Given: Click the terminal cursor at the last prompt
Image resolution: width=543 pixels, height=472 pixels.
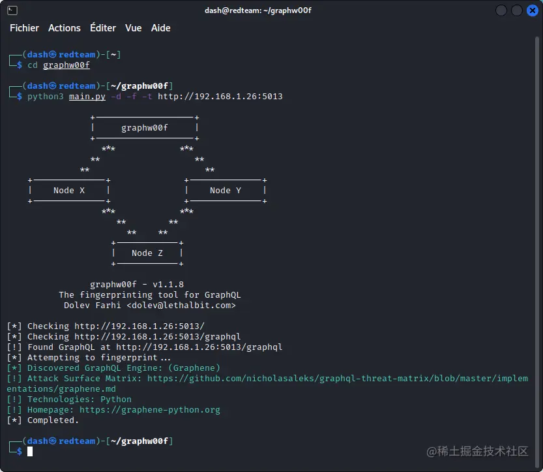Looking at the screenshot, I should coord(30,452).
